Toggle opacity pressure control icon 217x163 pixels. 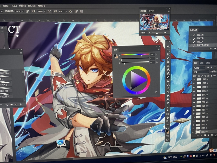tap(27, 11)
